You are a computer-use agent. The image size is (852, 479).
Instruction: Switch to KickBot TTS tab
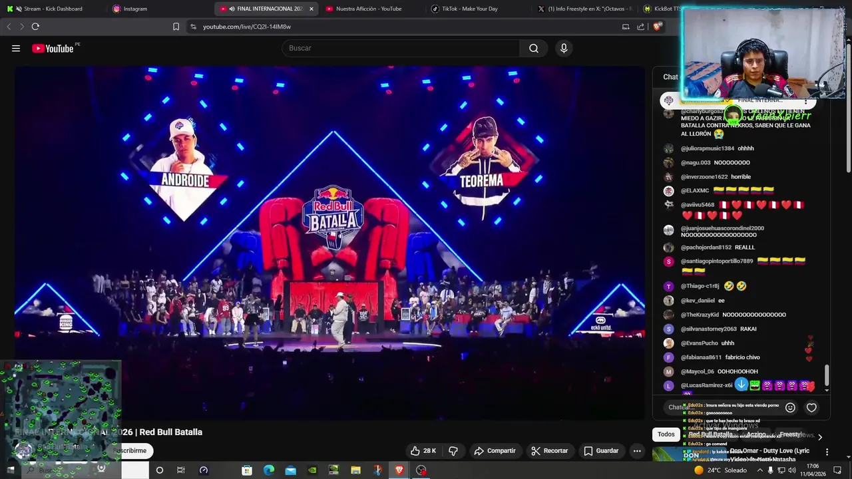(662, 9)
